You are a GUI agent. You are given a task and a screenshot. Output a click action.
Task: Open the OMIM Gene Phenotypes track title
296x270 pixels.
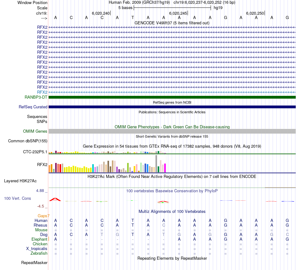[x=172, y=127]
